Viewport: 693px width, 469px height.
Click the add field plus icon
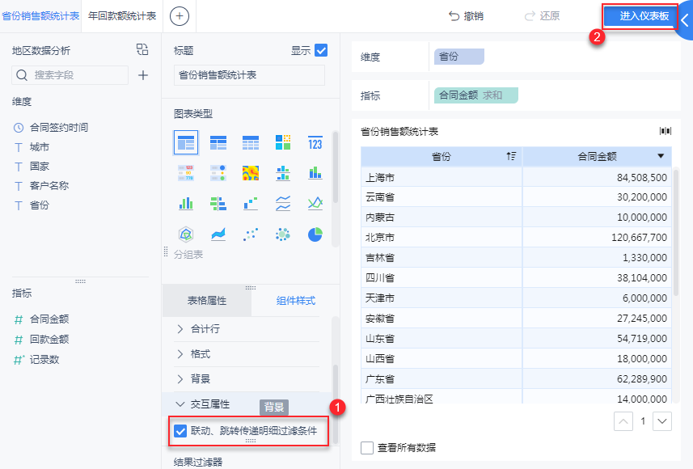(x=143, y=75)
